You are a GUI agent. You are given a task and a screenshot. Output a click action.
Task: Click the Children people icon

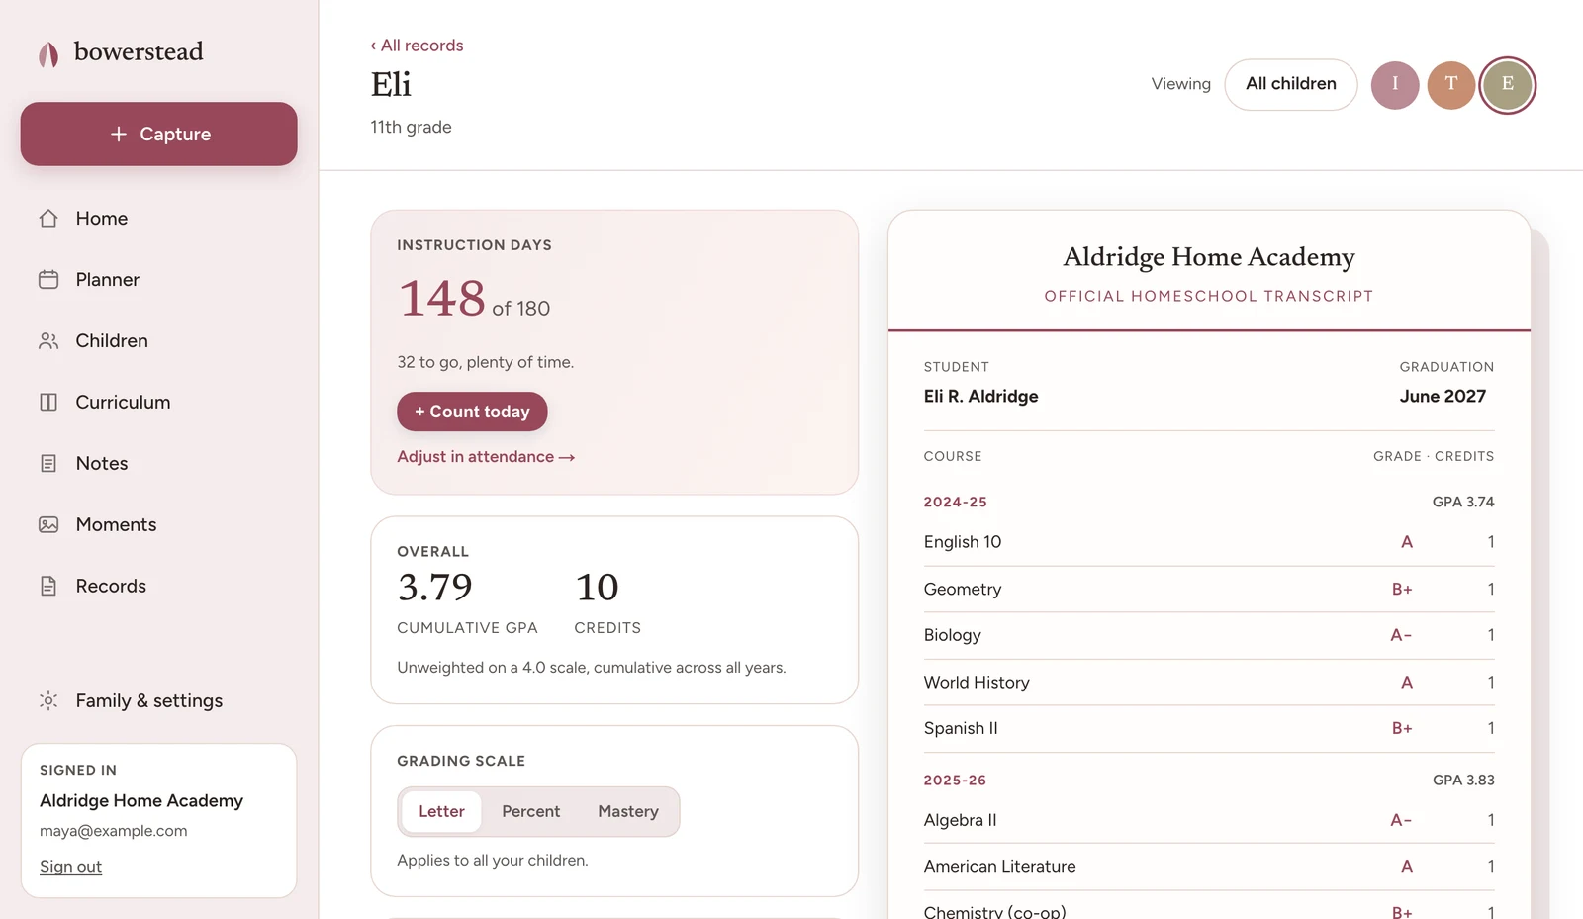(x=48, y=341)
